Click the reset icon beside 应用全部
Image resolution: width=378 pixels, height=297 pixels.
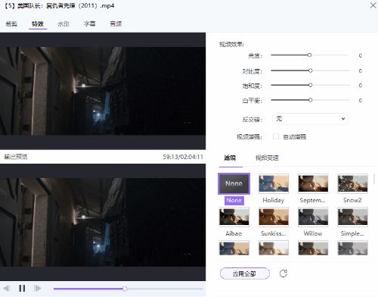(x=283, y=274)
